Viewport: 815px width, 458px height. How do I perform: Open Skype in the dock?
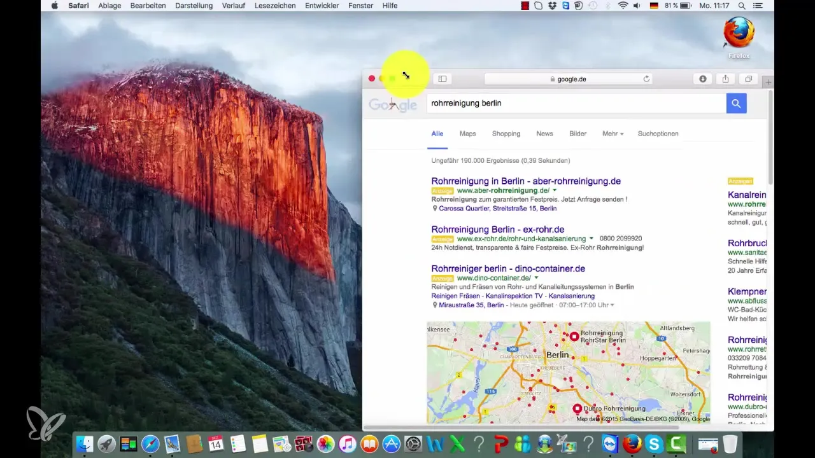coord(653,443)
